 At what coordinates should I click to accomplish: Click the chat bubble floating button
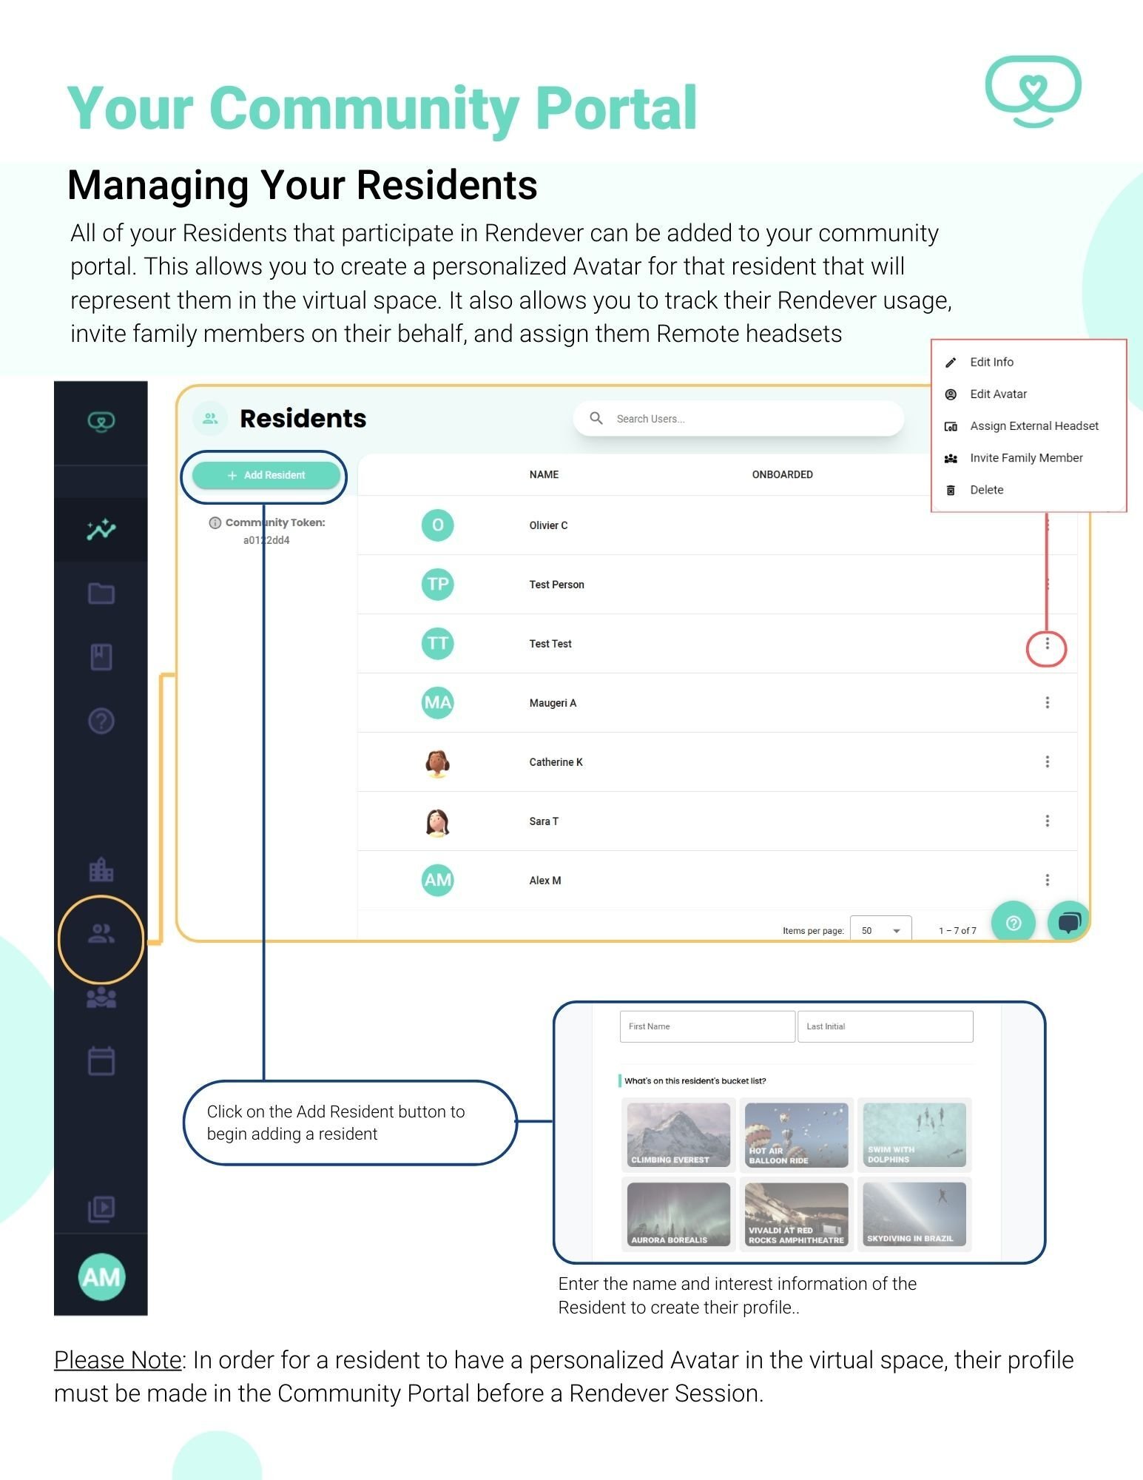(1068, 922)
